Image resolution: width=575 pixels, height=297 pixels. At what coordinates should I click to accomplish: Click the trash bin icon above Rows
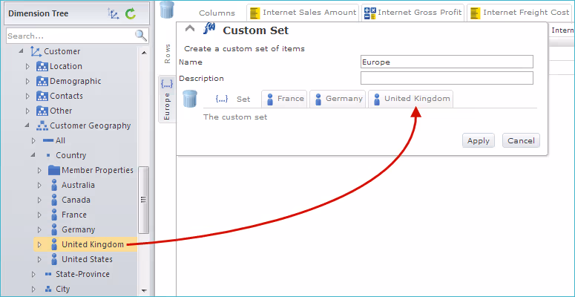167,10
